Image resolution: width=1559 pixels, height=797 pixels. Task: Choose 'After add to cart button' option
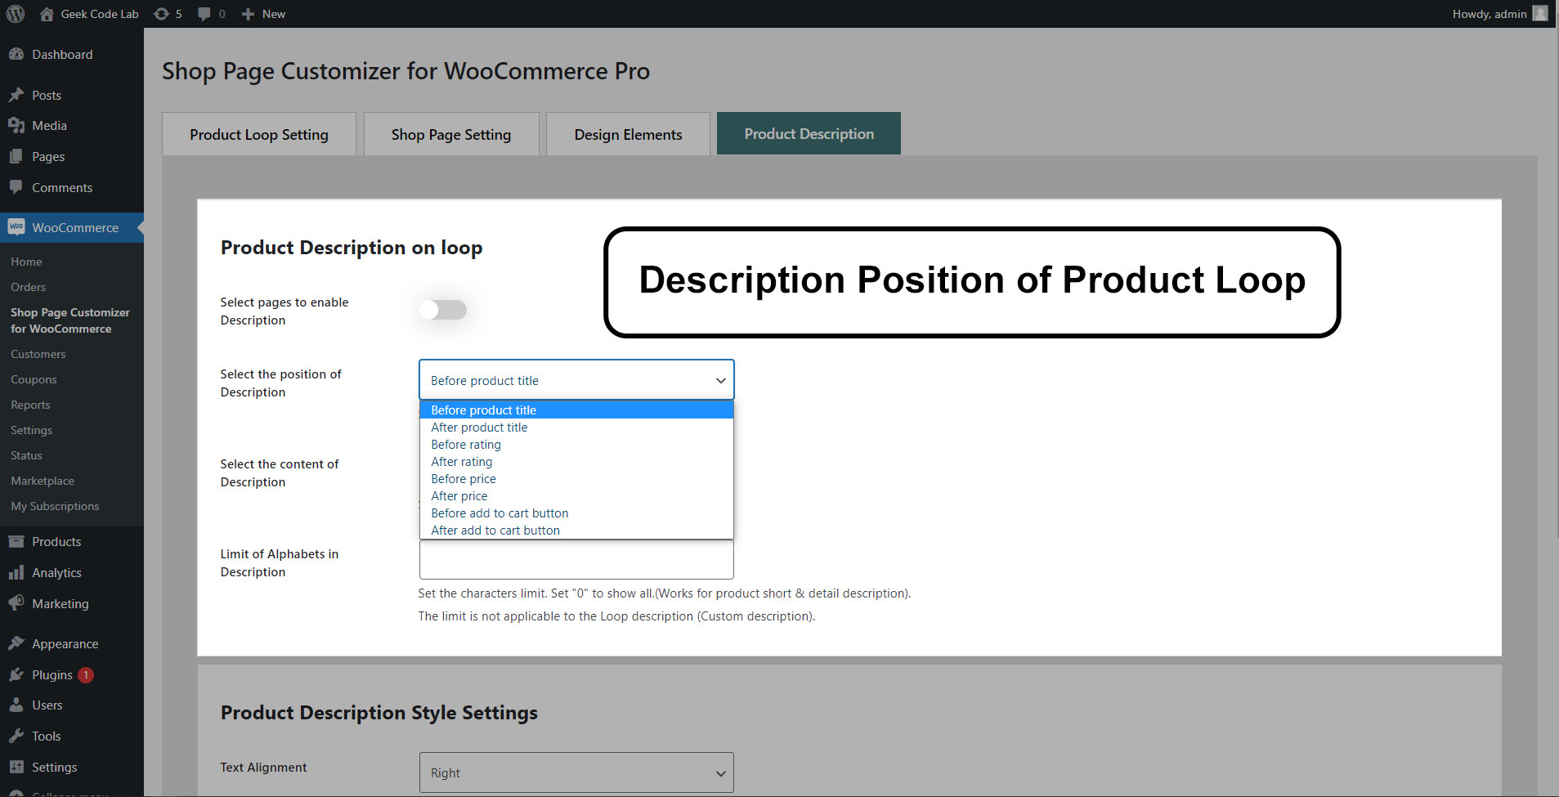coord(576,530)
